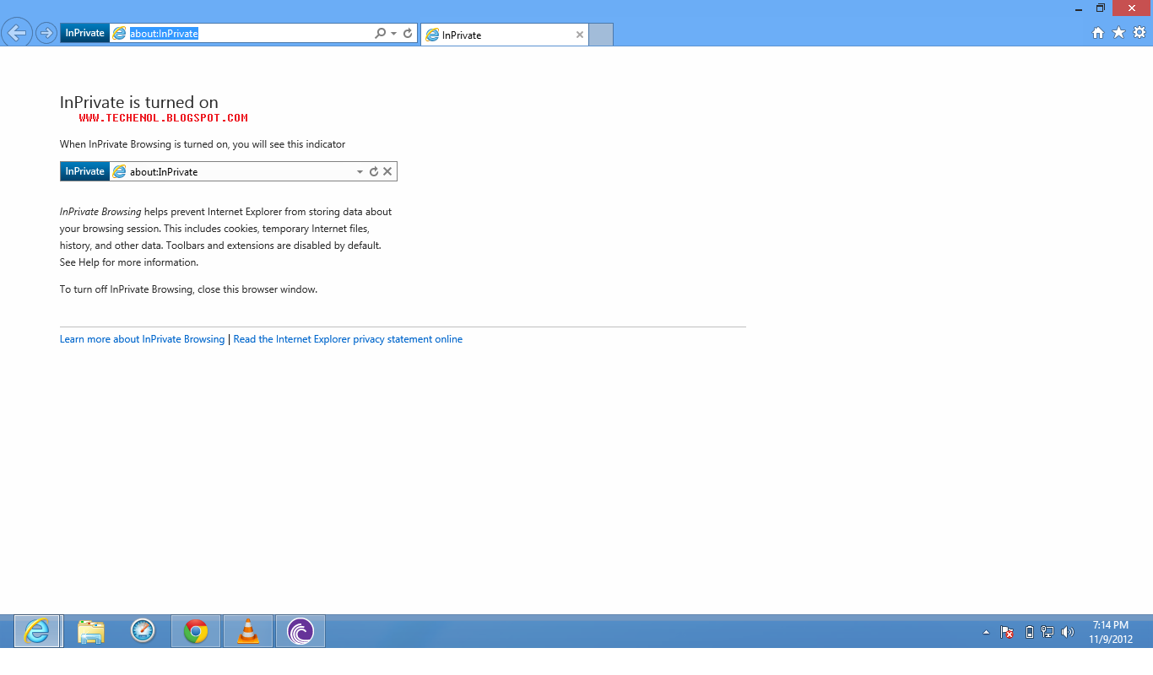Open a new tab button
Viewport: 1153px width, 675px height.
pos(600,35)
